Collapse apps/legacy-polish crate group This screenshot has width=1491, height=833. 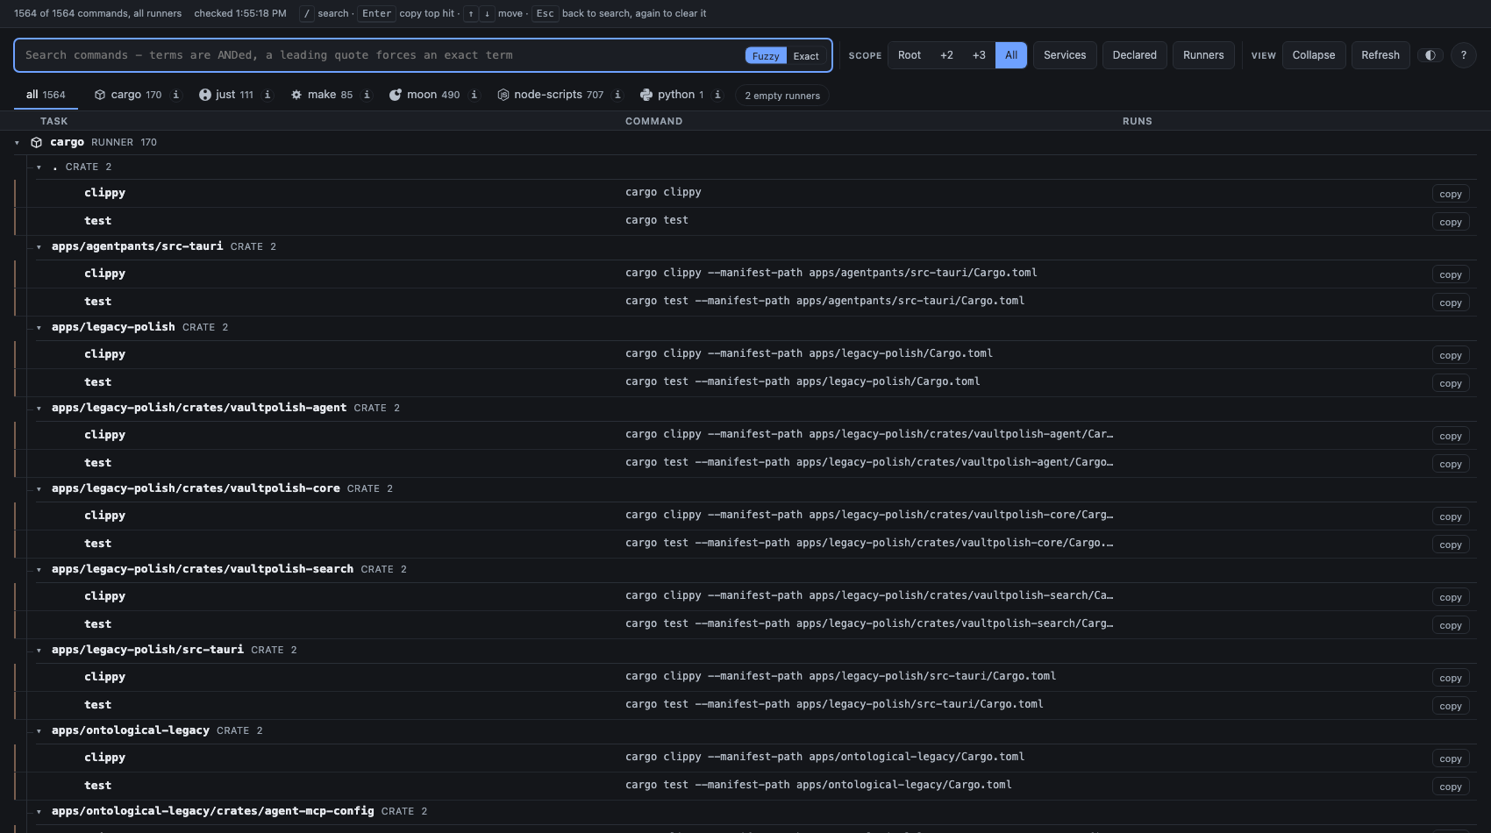39,328
